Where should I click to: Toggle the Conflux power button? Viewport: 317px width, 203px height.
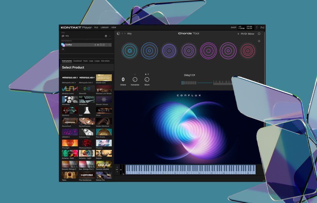[103, 45]
